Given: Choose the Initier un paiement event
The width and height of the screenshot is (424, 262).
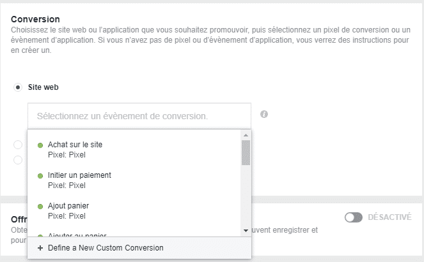Looking at the screenshot, I should point(79,175).
